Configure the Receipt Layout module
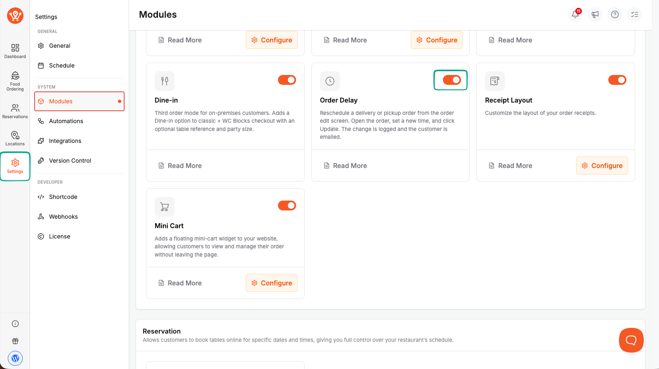Viewport: 659px width, 369px height. coord(602,166)
